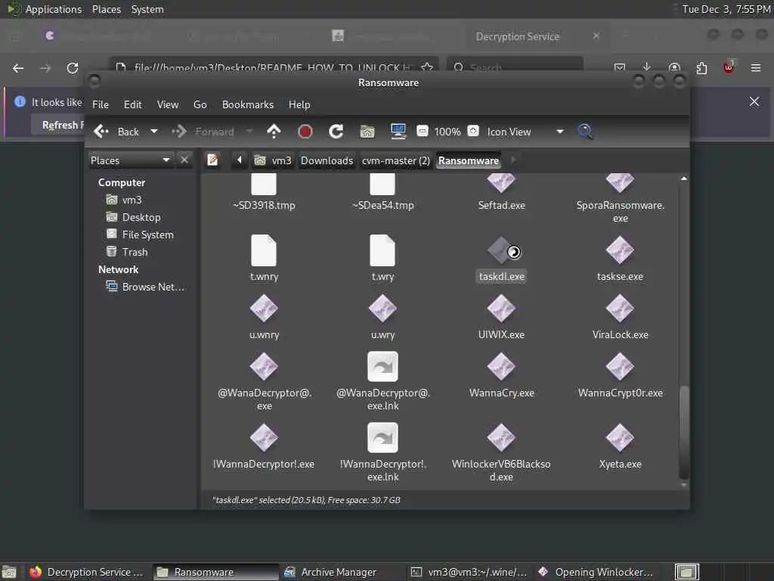774x581 pixels.
Task: Click scrollbar up arrow in file list
Action: pyautogui.click(x=683, y=179)
